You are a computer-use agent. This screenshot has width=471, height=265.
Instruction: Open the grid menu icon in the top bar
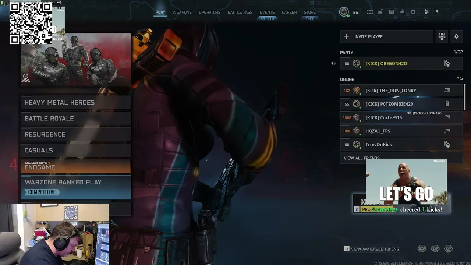pyautogui.click(x=370, y=12)
